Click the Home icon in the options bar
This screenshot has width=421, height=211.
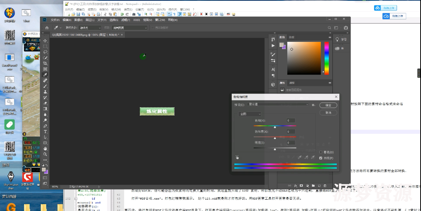[47, 28]
